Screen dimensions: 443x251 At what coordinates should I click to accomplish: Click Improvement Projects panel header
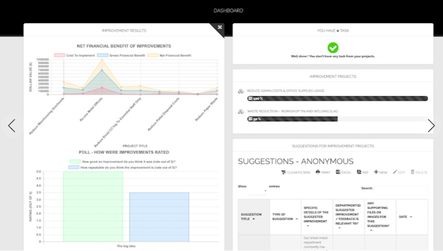[333, 76]
